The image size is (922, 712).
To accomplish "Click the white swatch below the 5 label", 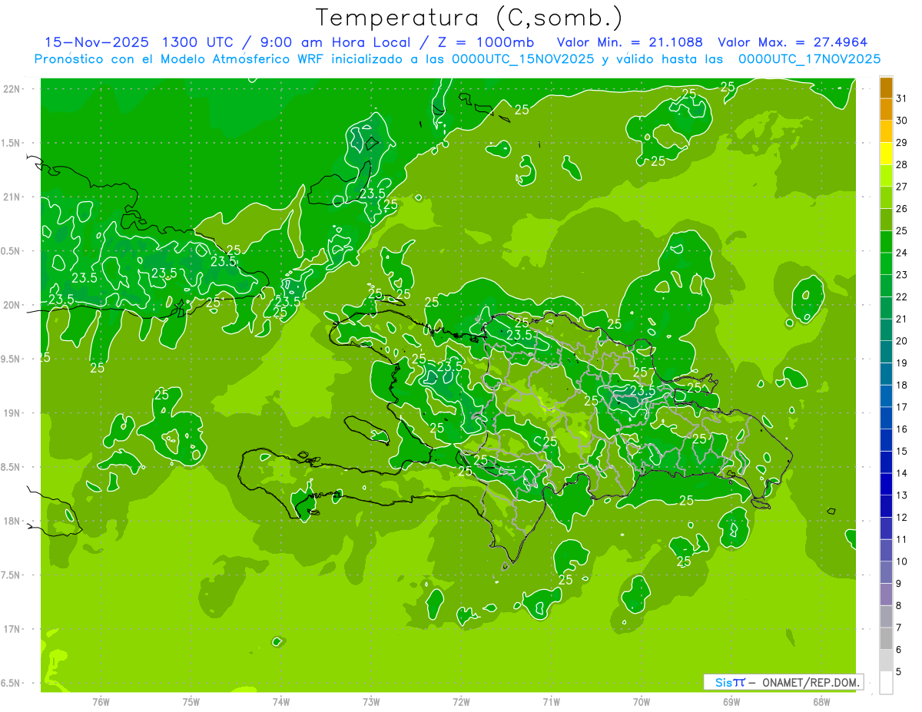I will (x=886, y=683).
